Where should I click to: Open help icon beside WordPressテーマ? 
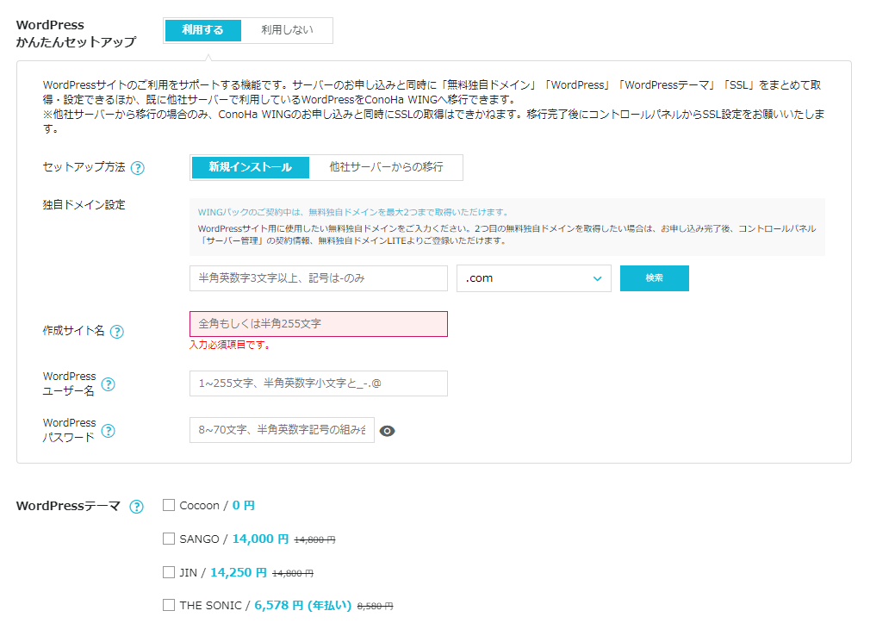click(136, 507)
